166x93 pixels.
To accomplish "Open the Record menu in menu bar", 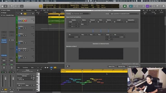I will pos(33,1).
